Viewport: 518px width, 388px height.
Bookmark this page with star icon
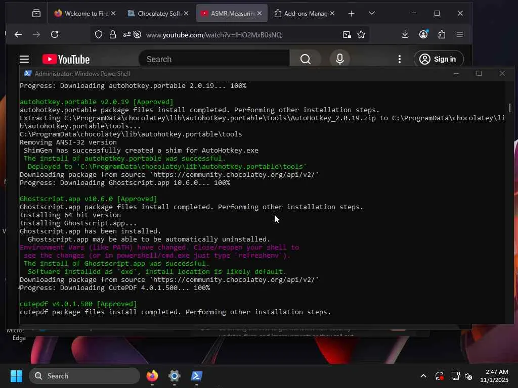pos(361,35)
